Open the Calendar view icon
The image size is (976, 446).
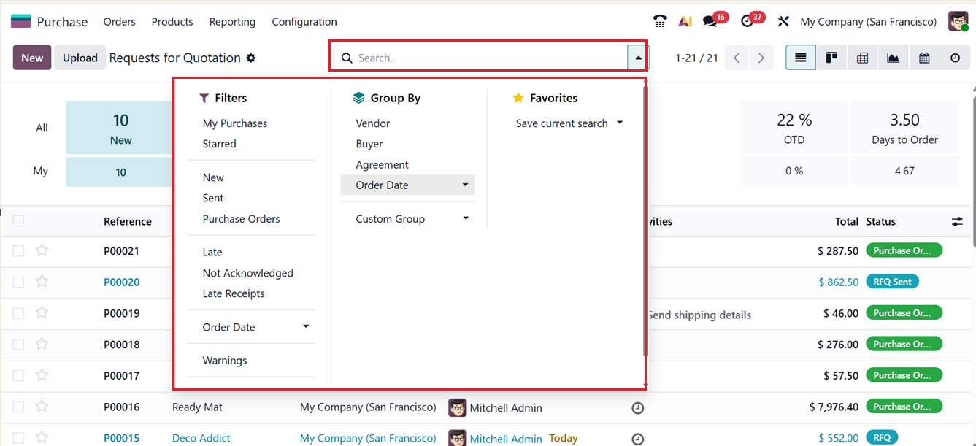(924, 58)
